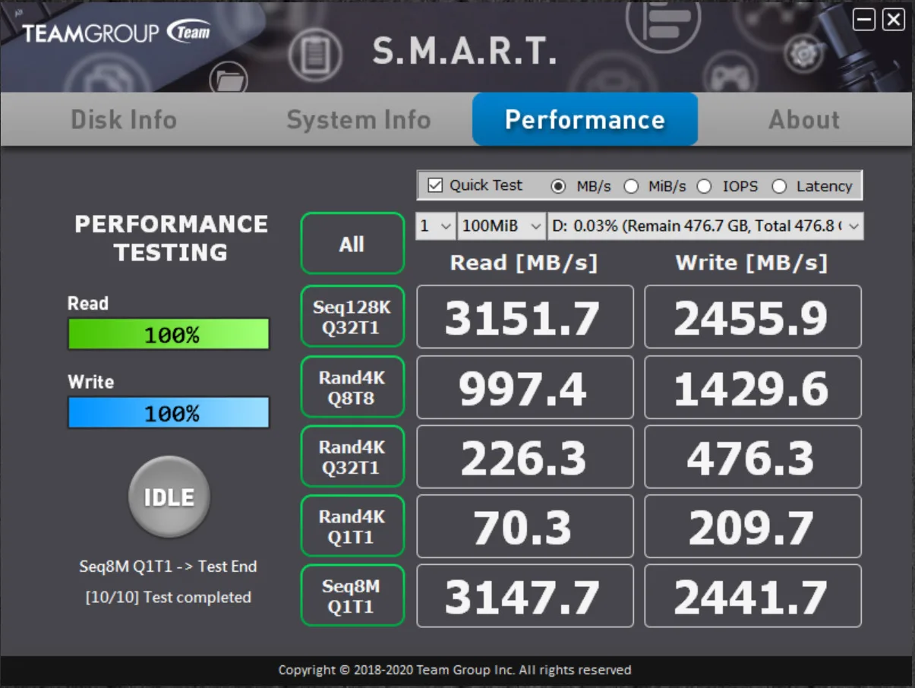Click the blue Write progress bar
Image resolution: width=915 pixels, height=688 pixels.
(x=169, y=413)
